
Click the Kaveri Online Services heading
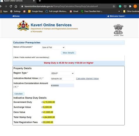pyautogui.click(x=51, y=25)
